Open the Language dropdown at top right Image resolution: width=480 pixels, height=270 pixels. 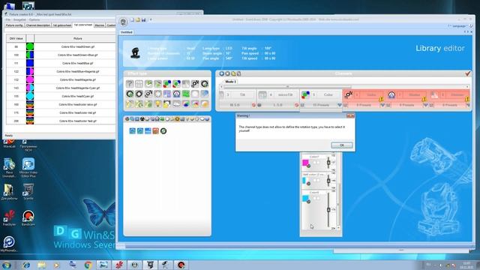459,26
